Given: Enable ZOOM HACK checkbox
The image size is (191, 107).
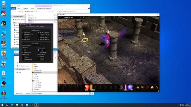Looking at the screenshot, I should point(38,52).
